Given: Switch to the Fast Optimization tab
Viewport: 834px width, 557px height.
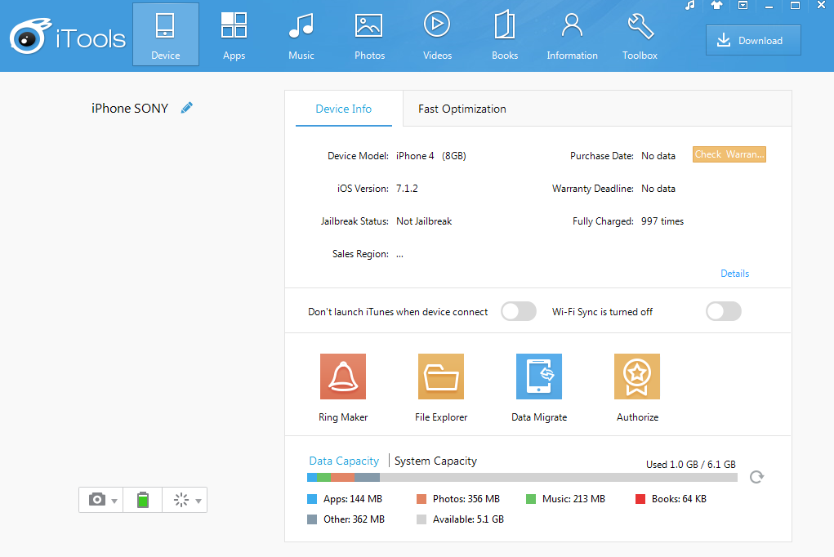Looking at the screenshot, I should [462, 109].
